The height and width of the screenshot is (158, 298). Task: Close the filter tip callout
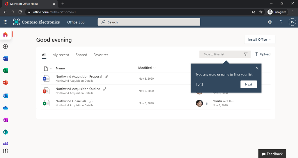click(257, 68)
